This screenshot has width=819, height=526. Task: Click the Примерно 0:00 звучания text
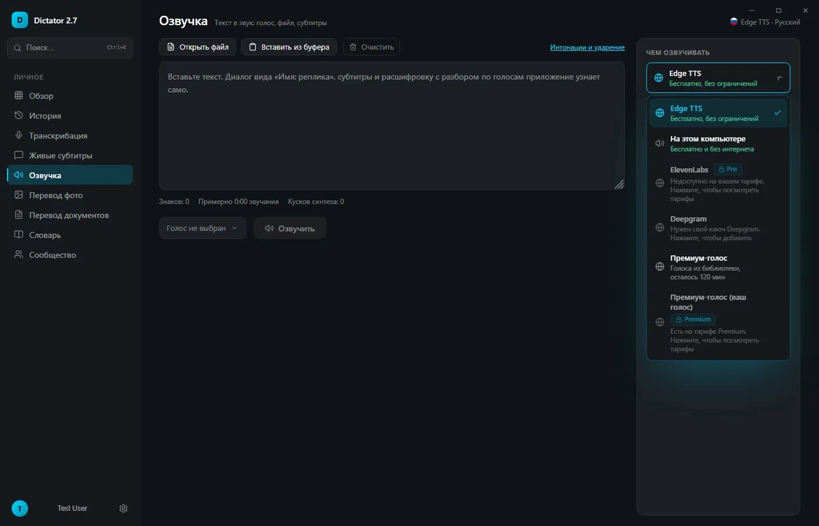point(239,202)
